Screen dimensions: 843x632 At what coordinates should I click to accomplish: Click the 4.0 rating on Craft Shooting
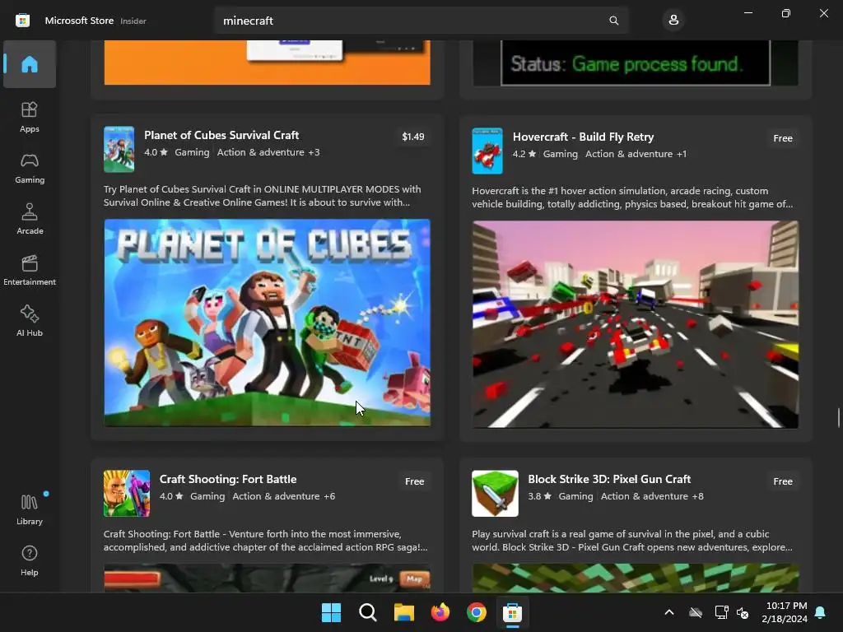click(171, 496)
